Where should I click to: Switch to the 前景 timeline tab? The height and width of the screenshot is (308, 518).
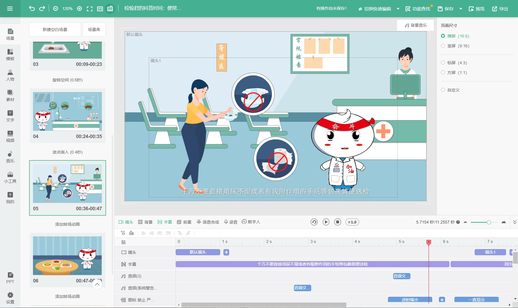coord(184,222)
